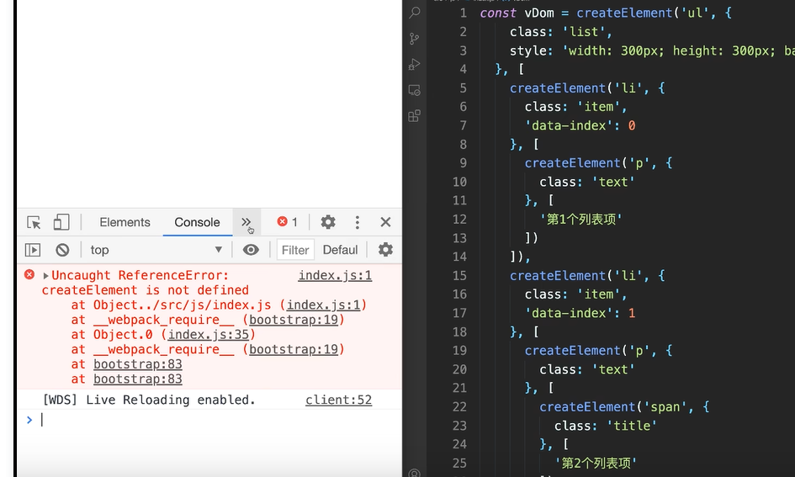Open the Search view in the editor sidebar
Viewport: 795px width, 477px height.
coord(414,13)
